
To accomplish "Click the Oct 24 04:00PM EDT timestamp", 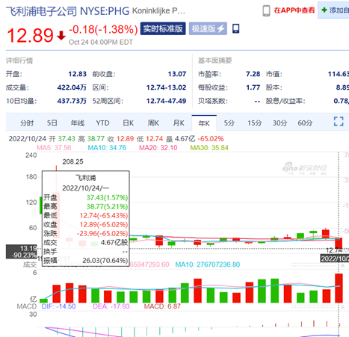I will (101, 43).
